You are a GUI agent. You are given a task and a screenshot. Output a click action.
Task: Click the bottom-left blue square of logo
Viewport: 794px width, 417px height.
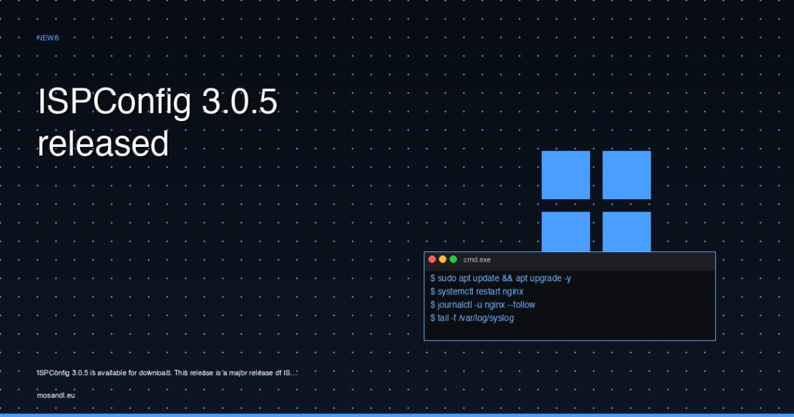pos(566,232)
